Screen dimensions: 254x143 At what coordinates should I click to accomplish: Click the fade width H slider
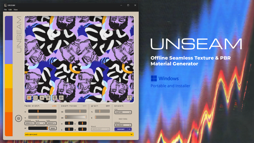(x=42, y=111)
